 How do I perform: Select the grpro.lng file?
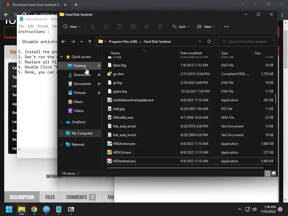point(190,91)
